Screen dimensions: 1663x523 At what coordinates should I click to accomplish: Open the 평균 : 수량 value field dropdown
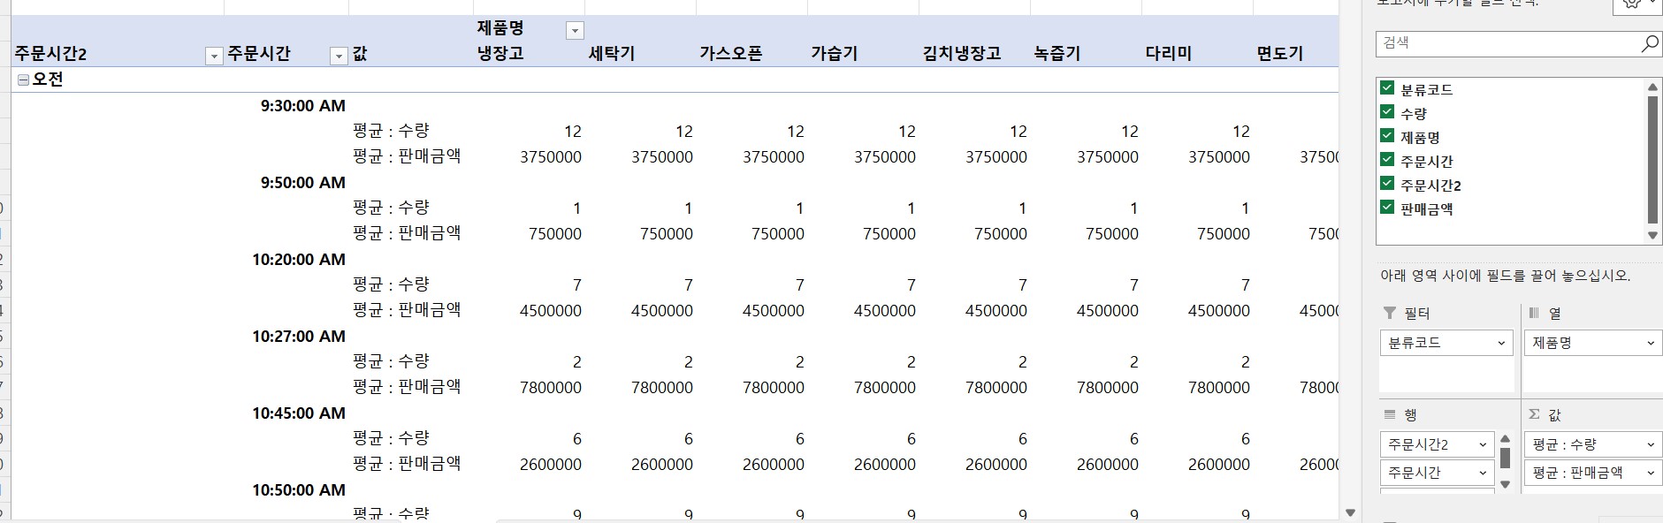click(x=1650, y=444)
